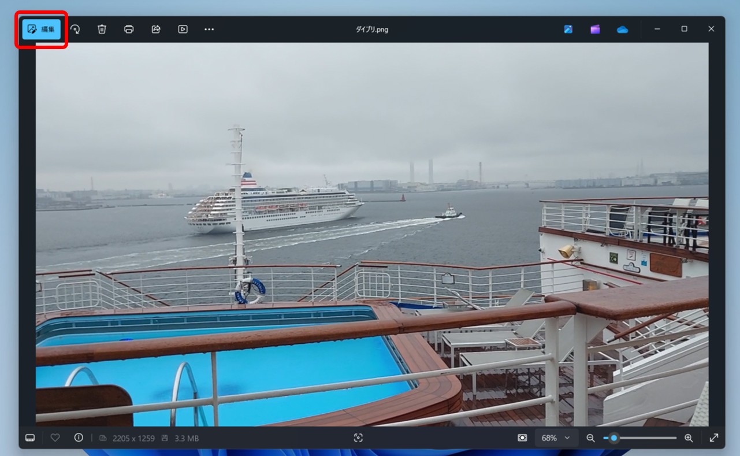Click the displayed cruise ship photo
This screenshot has height=456, width=740.
tap(372, 234)
